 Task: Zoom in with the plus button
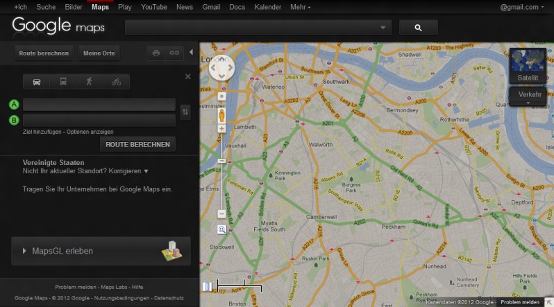click(221, 129)
